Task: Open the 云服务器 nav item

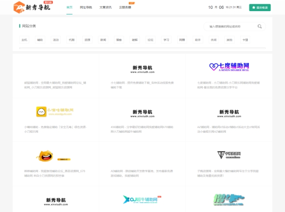Action: [x=125, y=7]
